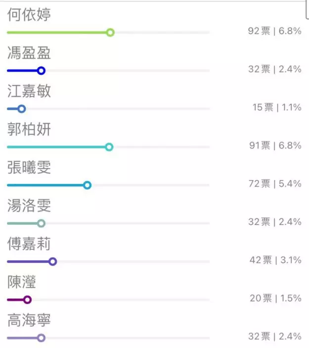The width and height of the screenshot is (309, 348).
Task: Select candidate name 張曦雯
Action: 29,168
